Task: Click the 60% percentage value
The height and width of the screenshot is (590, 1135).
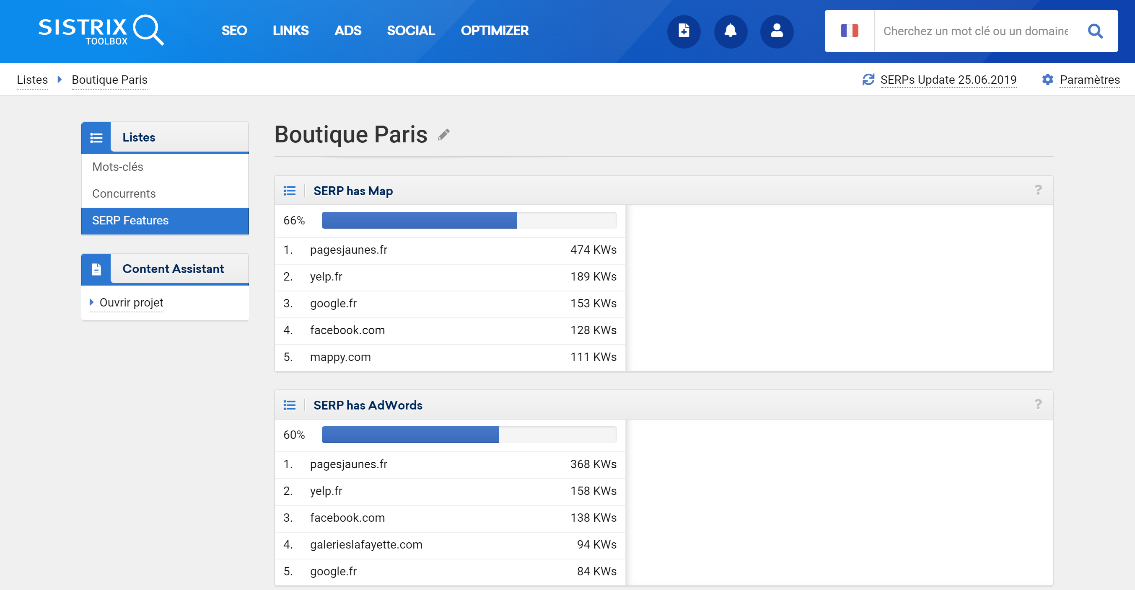Action: [294, 435]
